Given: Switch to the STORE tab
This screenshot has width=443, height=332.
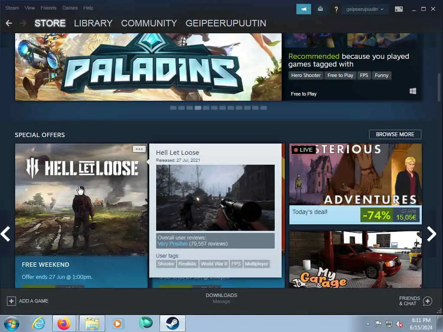Looking at the screenshot, I should click(x=50, y=23).
